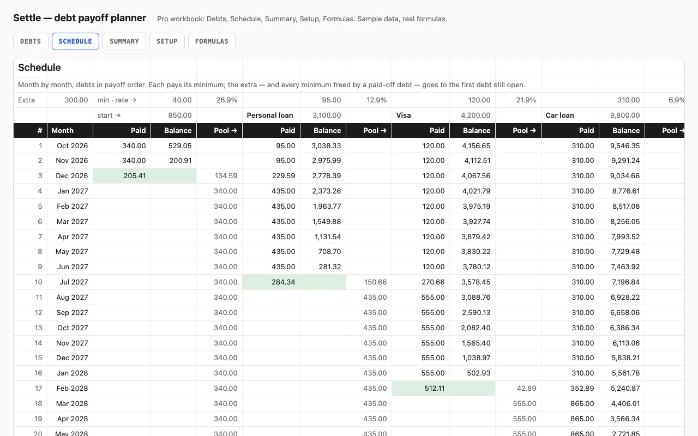Select the "Extra" label cell

point(31,100)
